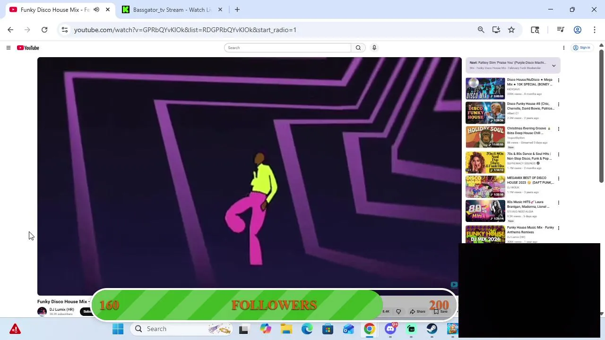Click the small icon at video's bottom-right corner

(x=454, y=284)
